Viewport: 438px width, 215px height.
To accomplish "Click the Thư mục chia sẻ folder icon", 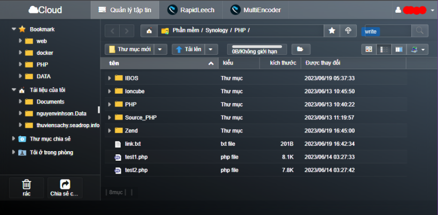I will [22, 139].
